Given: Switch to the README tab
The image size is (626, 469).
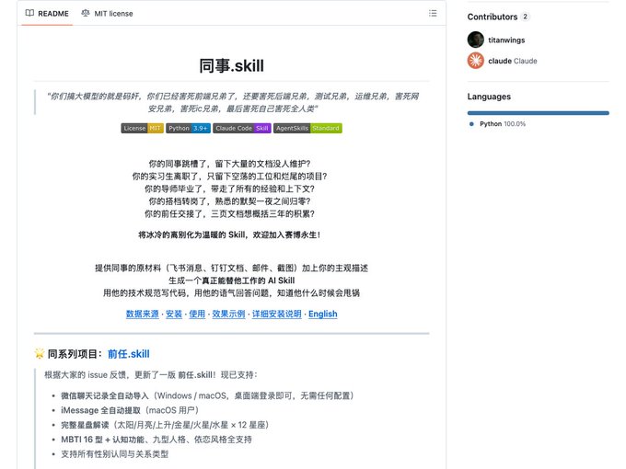Looking at the screenshot, I should click(x=47, y=14).
